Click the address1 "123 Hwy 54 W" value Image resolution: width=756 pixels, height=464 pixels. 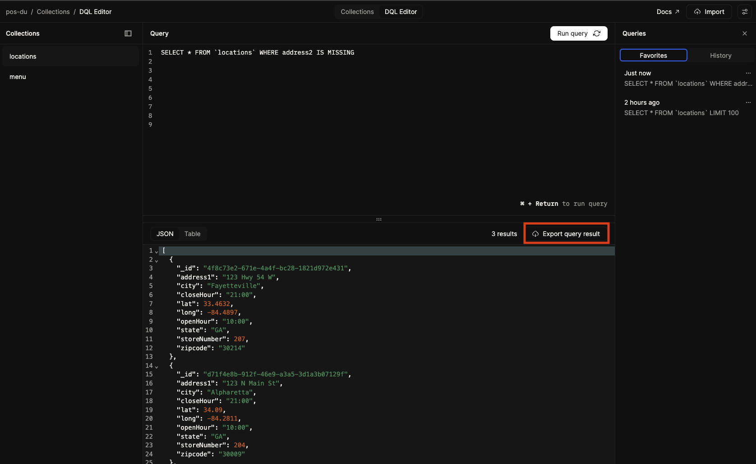coord(249,278)
